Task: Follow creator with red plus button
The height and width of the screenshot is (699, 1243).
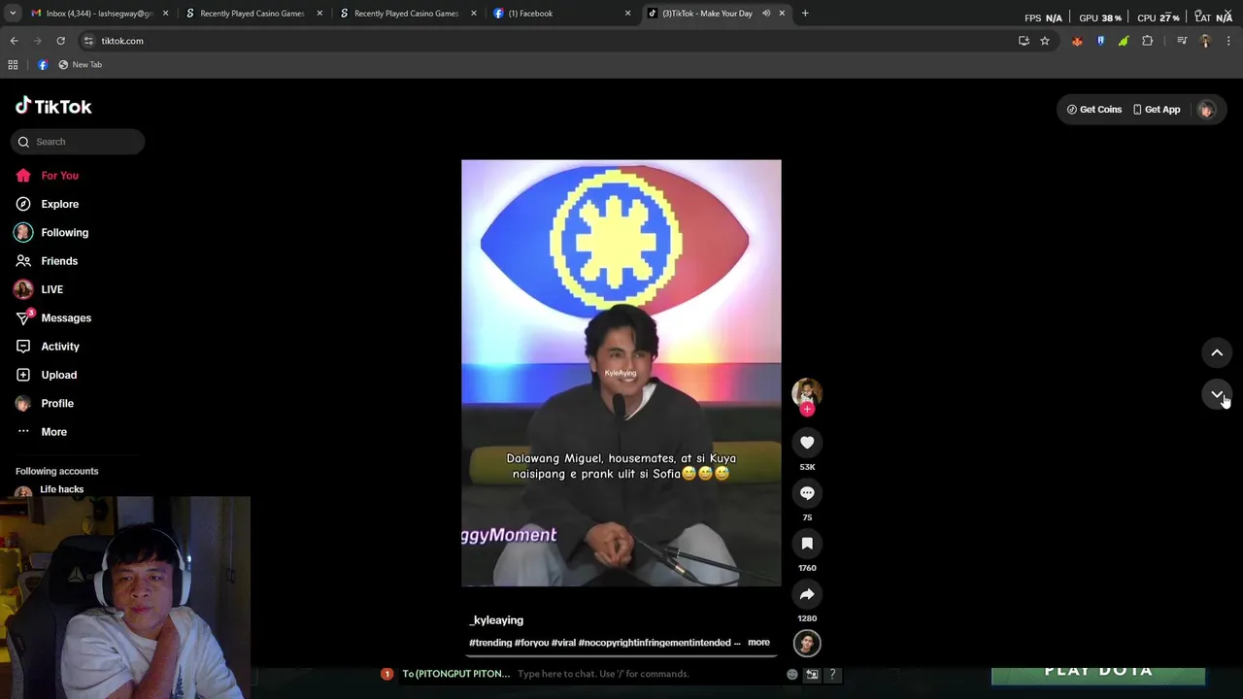Action: click(x=807, y=409)
